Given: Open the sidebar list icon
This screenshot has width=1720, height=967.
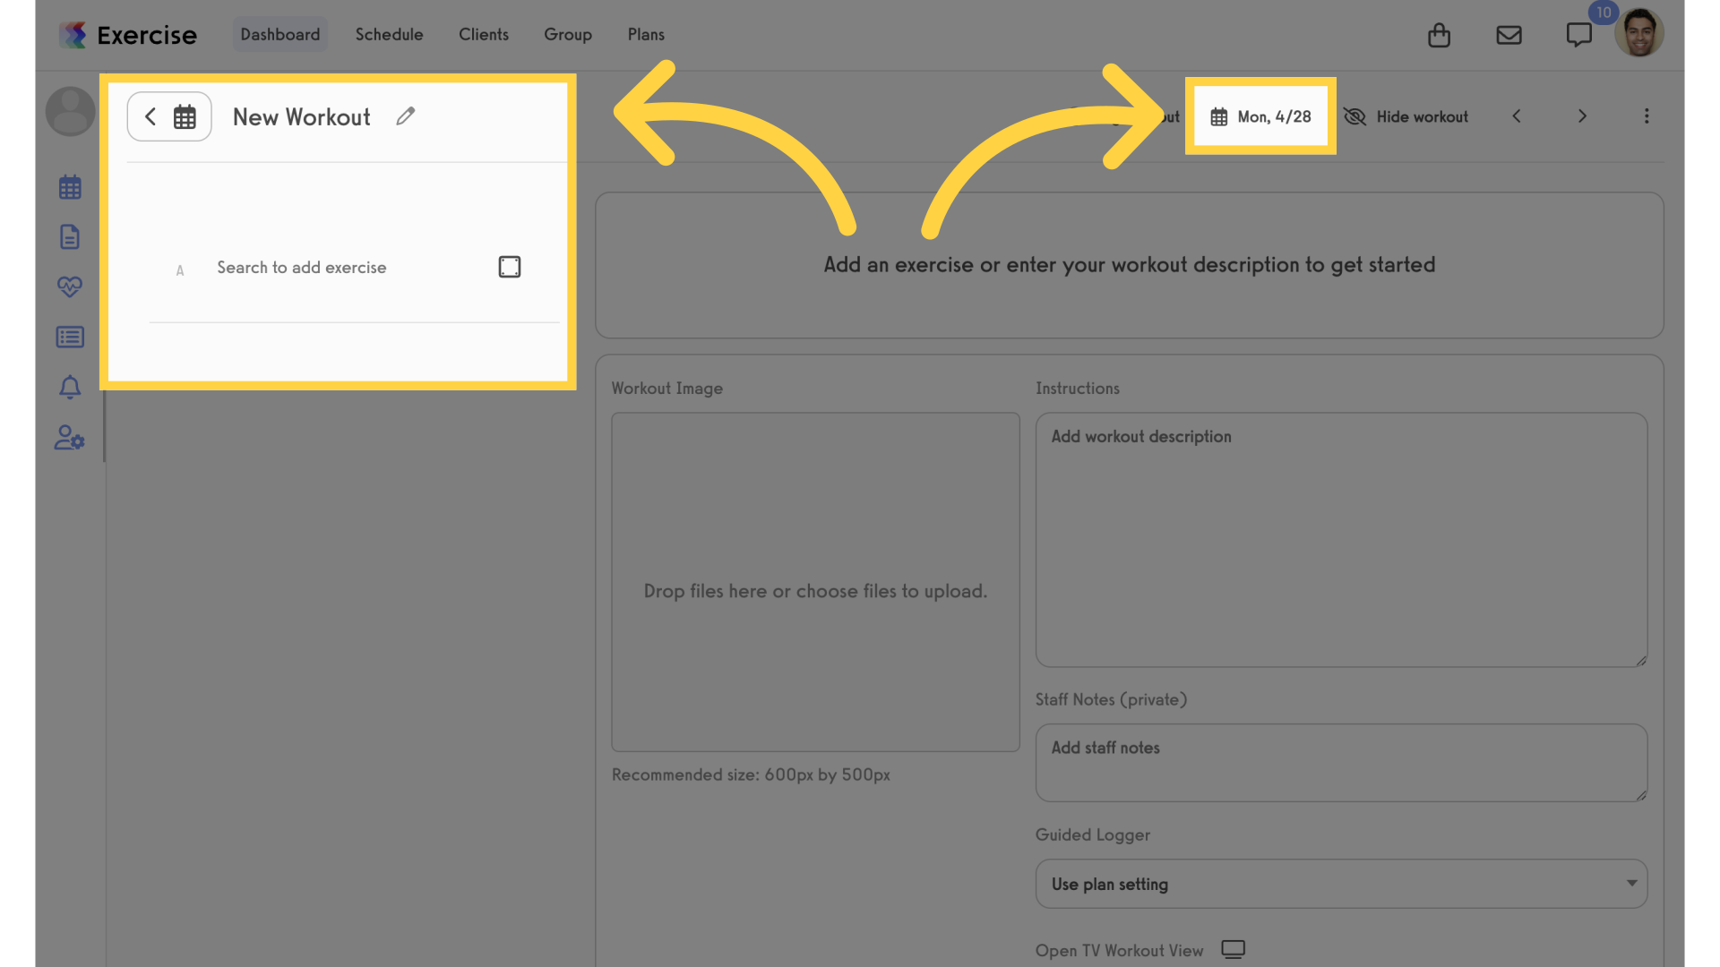Looking at the screenshot, I should pos(70,337).
